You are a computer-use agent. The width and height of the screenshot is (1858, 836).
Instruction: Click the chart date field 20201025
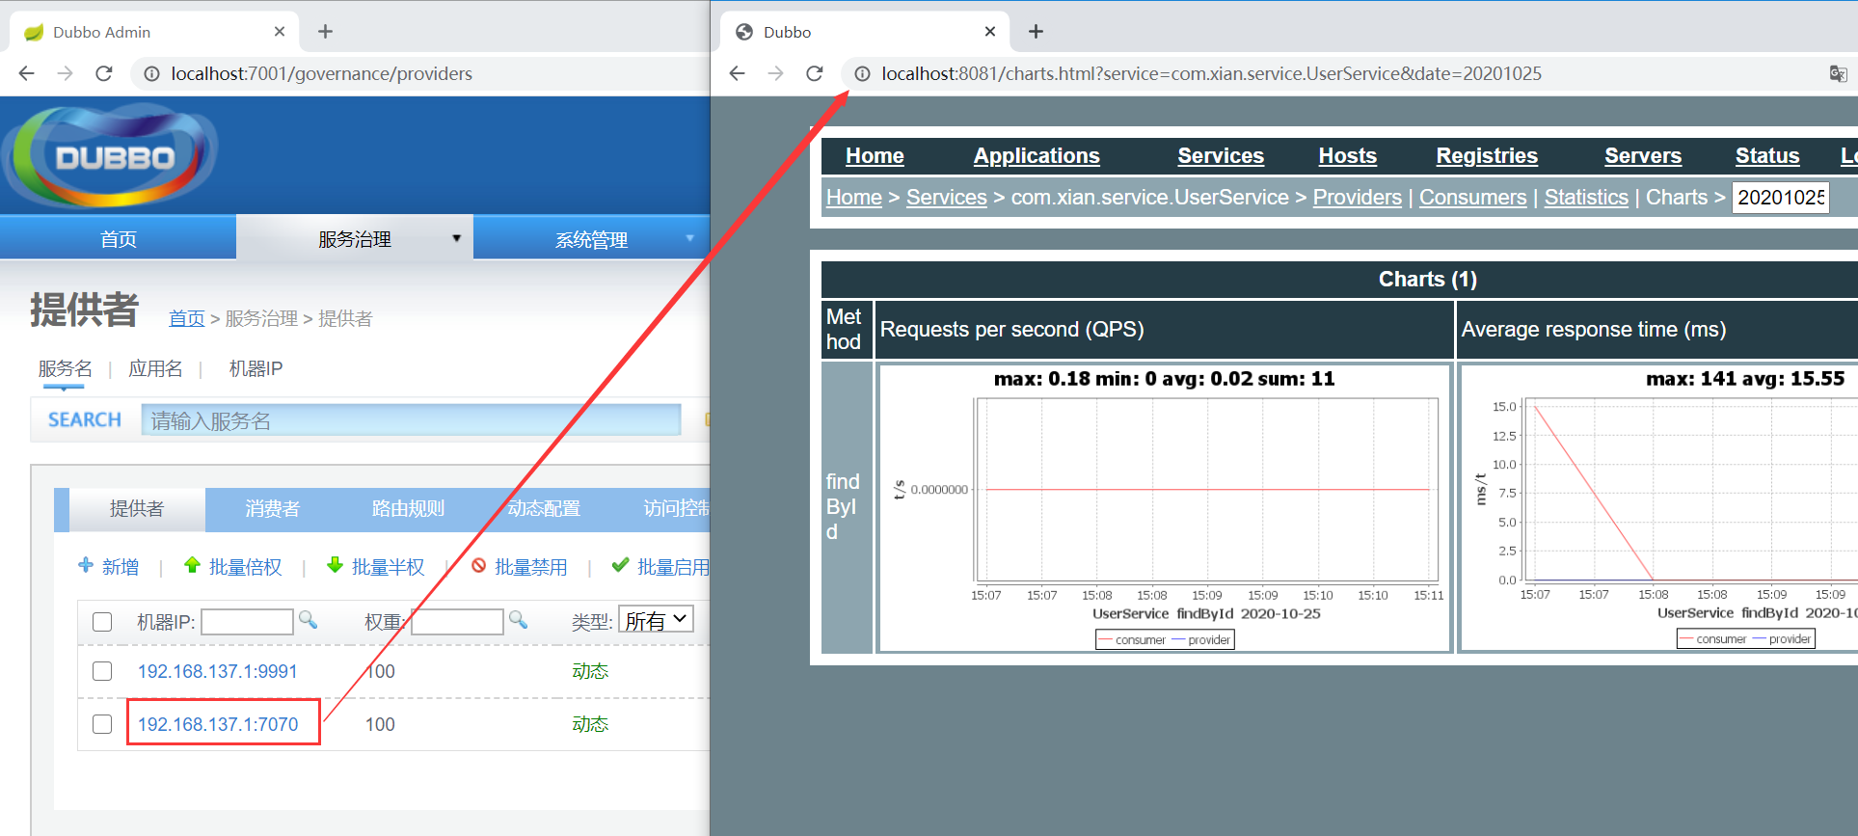point(1781,198)
